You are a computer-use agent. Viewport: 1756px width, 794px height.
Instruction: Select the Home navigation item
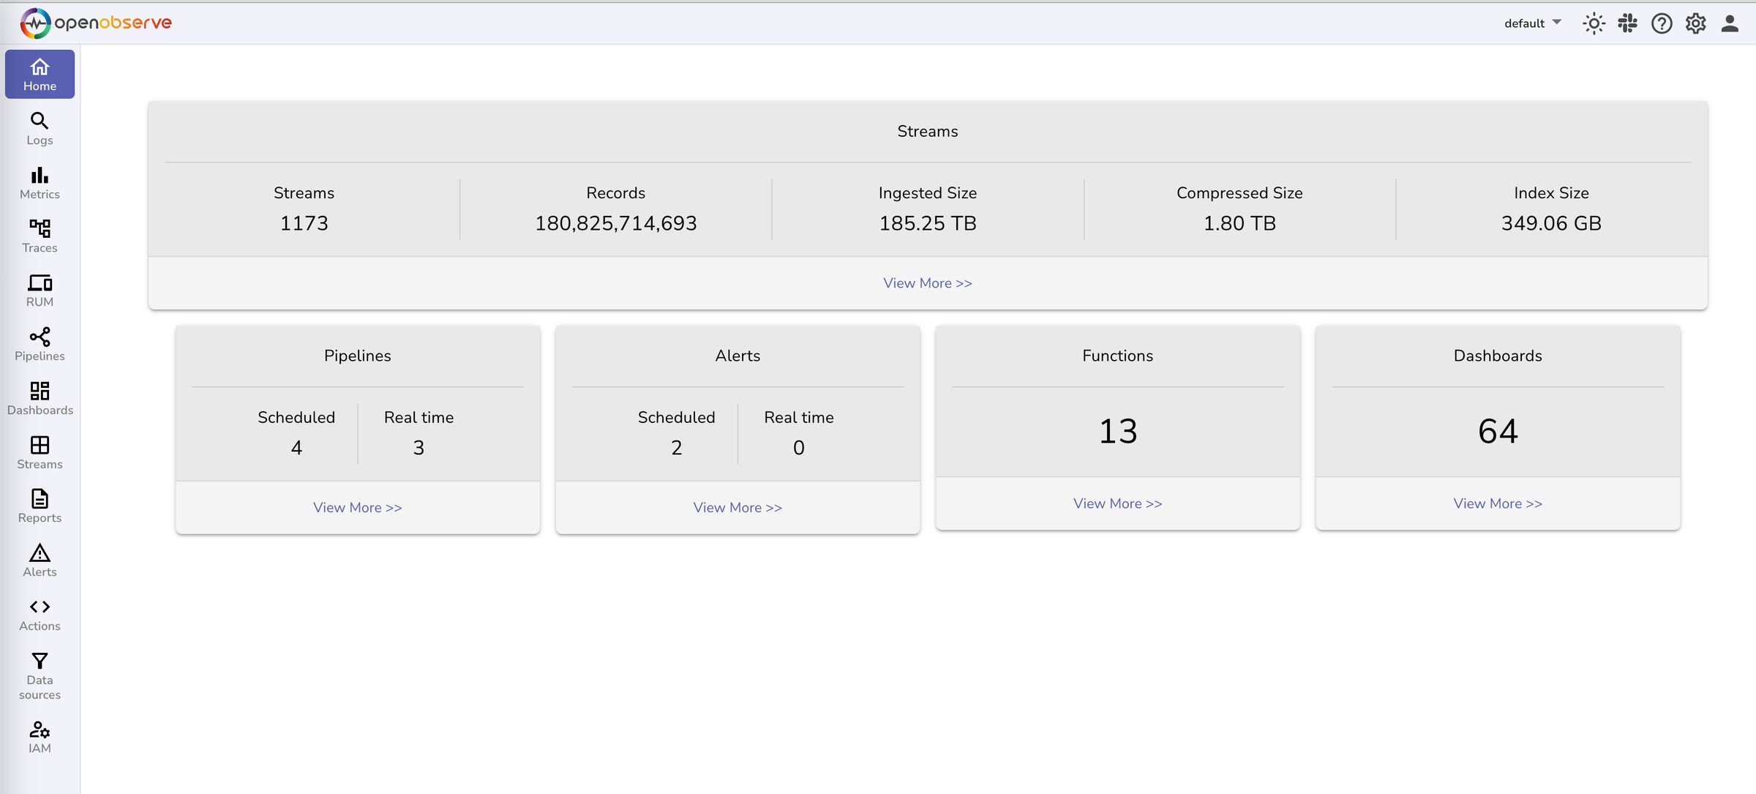pyautogui.click(x=40, y=73)
